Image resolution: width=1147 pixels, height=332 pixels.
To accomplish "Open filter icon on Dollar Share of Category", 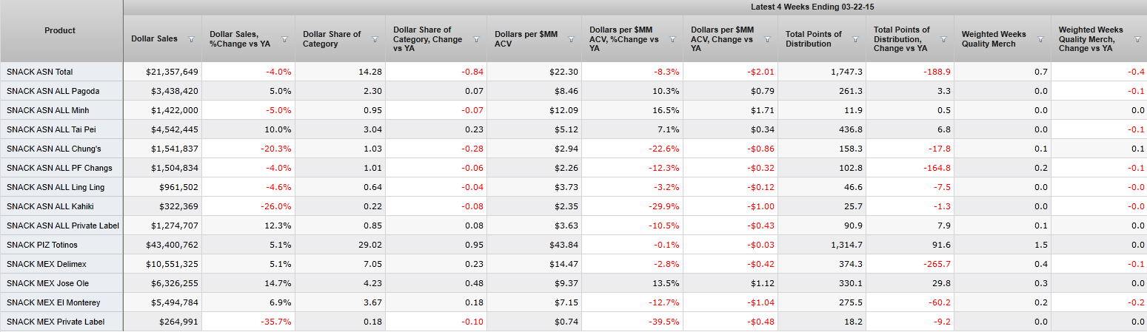I will (375, 39).
